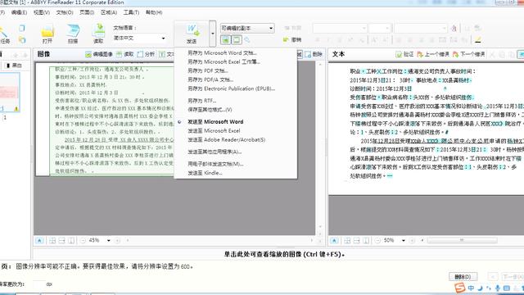Click the 撤销 (Undo) button
This screenshot has height=295, width=524.
(292, 40)
